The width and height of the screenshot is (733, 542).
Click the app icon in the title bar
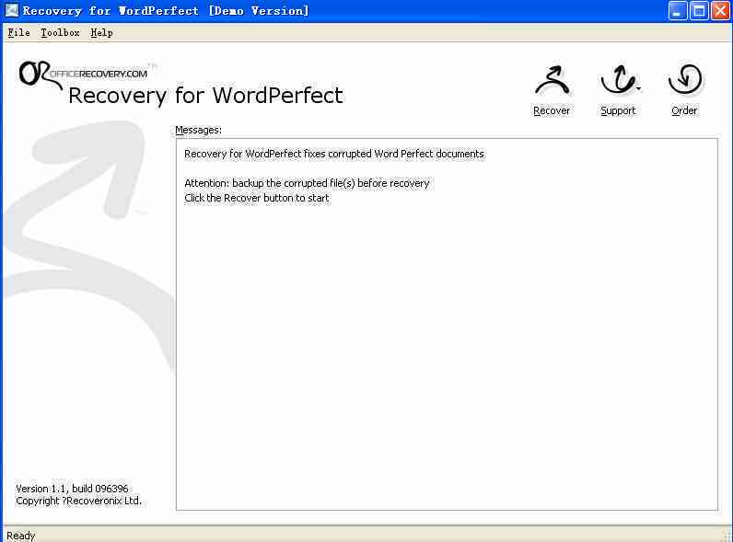11,10
